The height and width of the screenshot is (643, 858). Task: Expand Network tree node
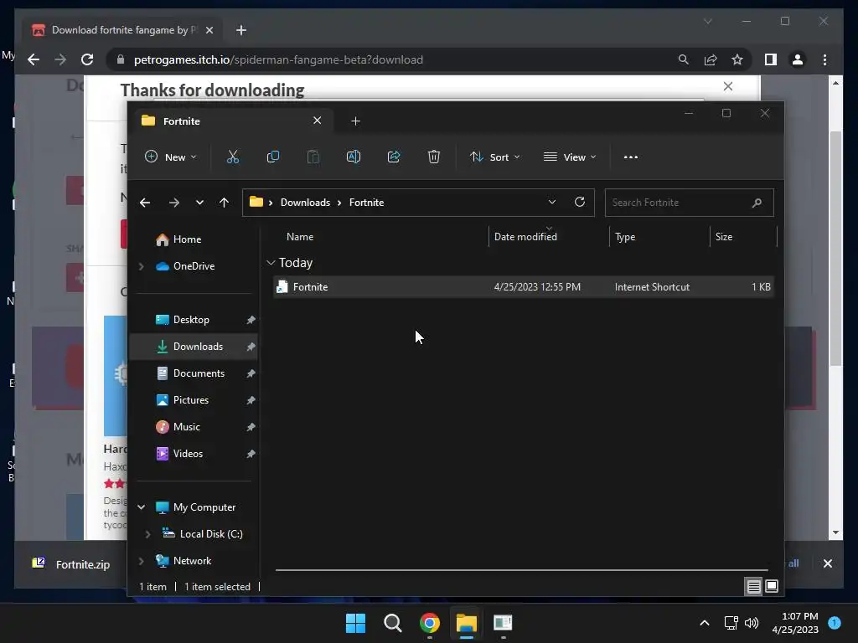(x=141, y=561)
